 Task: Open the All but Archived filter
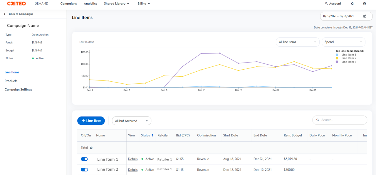[131, 121]
